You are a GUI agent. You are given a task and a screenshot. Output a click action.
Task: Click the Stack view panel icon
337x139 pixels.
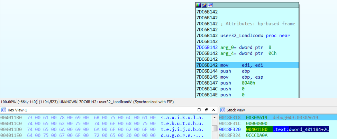pyautogui.click(x=223, y=110)
